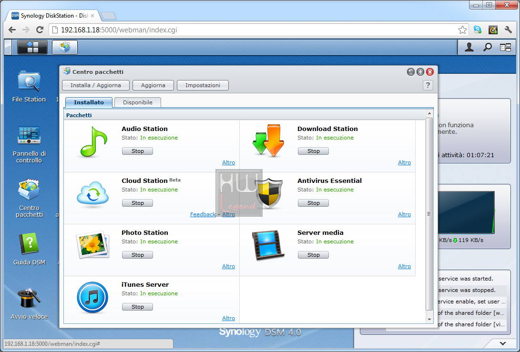Click the Download Station arrows icon
The image size is (520, 352).
coord(268,141)
